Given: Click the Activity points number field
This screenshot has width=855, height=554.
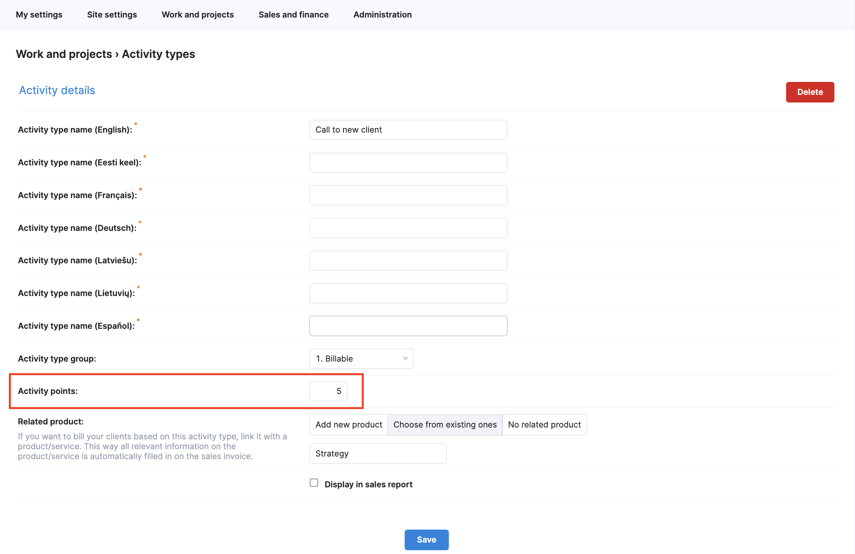Looking at the screenshot, I should (328, 391).
